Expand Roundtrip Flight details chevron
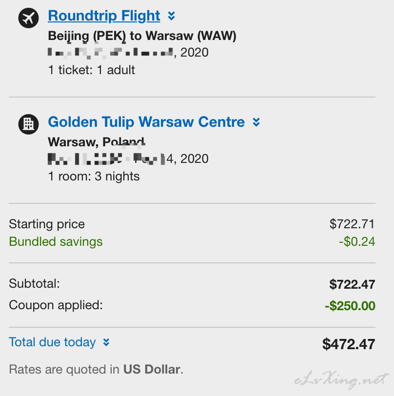Screen dimensions: 394x396 tap(172, 16)
